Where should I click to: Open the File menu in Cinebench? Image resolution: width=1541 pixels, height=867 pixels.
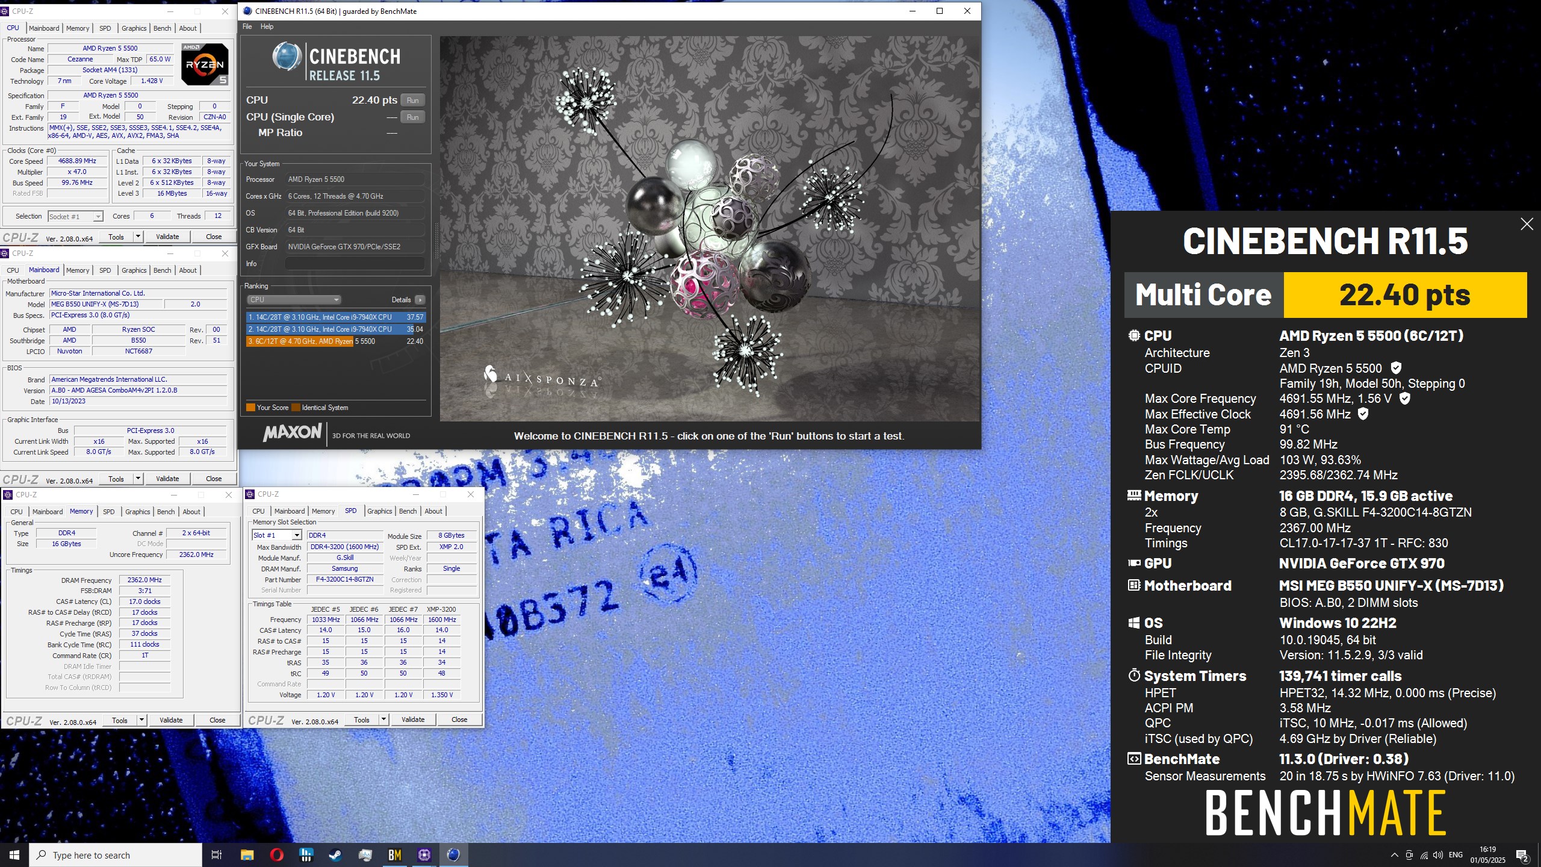tap(247, 26)
